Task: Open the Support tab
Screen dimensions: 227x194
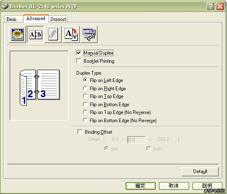Action: click(x=58, y=19)
